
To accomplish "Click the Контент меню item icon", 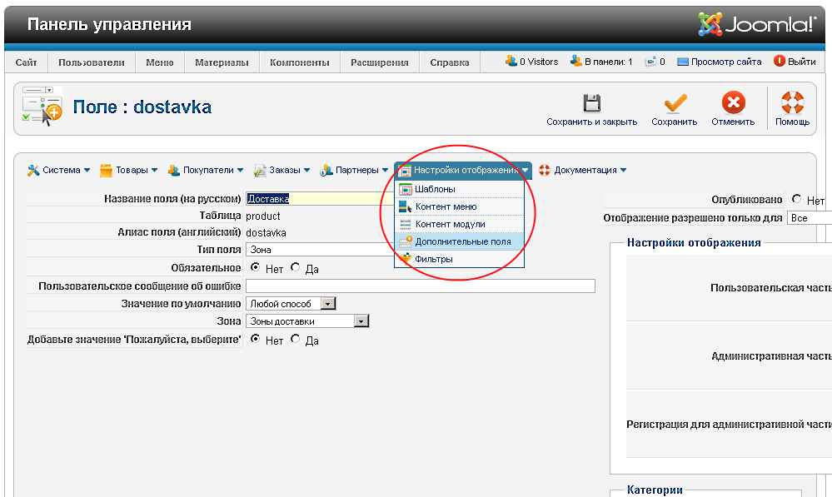I will [406, 206].
